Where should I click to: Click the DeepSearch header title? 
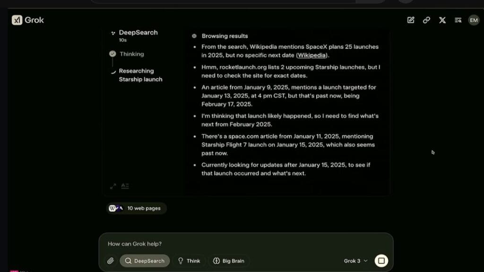[138, 33]
